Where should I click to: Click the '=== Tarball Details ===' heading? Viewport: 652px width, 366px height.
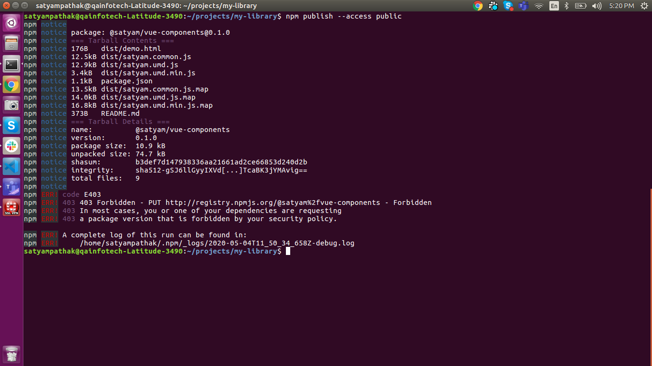pyautogui.click(x=120, y=122)
